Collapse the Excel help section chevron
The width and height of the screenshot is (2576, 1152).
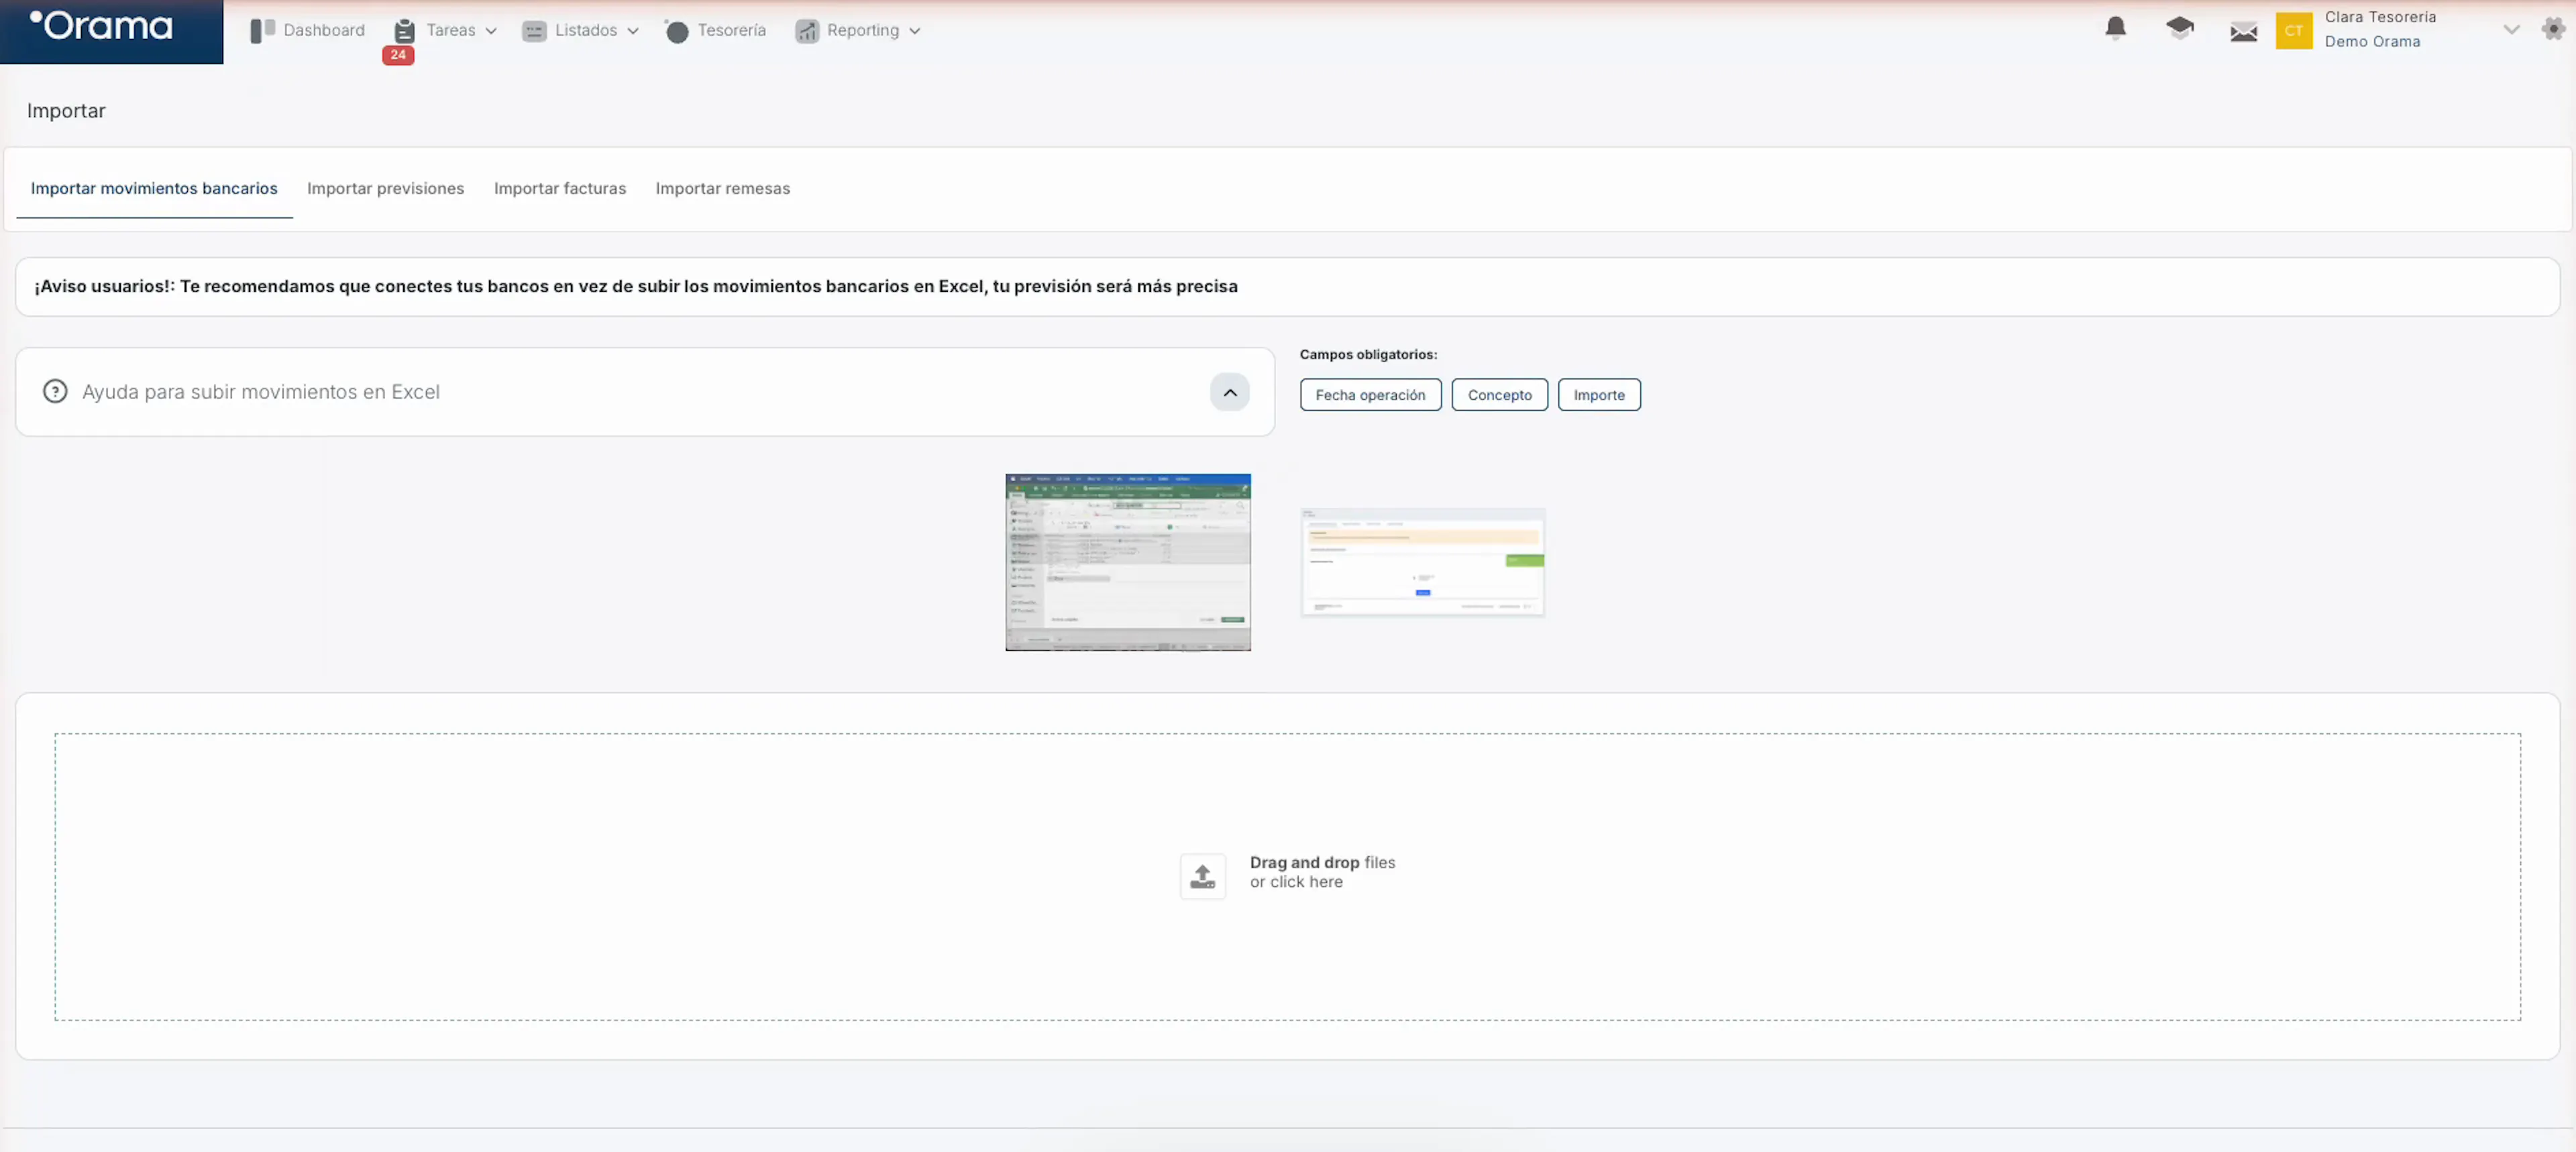tap(1230, 393)
